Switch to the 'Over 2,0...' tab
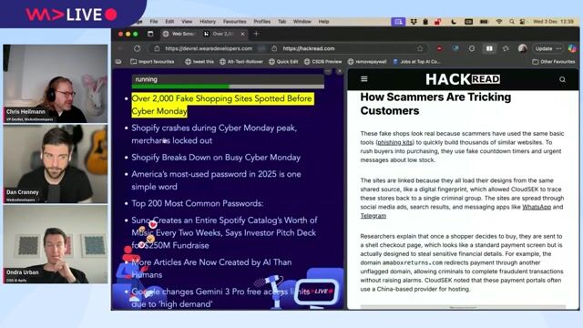 point(224,34)
